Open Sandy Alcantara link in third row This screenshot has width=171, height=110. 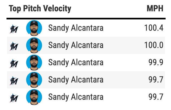click(76, 63)
